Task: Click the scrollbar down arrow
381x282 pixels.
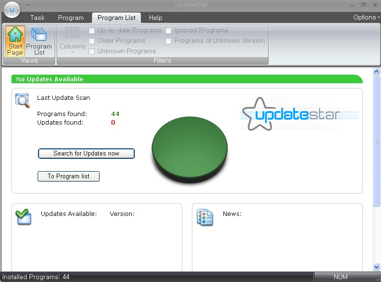Action: [x=376, y=267]
